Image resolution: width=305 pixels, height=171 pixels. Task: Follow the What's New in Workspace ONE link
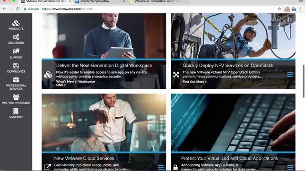[75, 83]
